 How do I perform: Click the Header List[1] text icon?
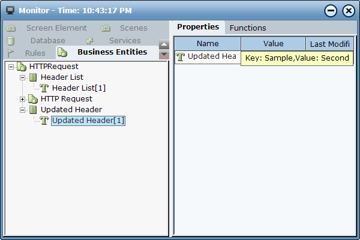click(x=44, y=88)
